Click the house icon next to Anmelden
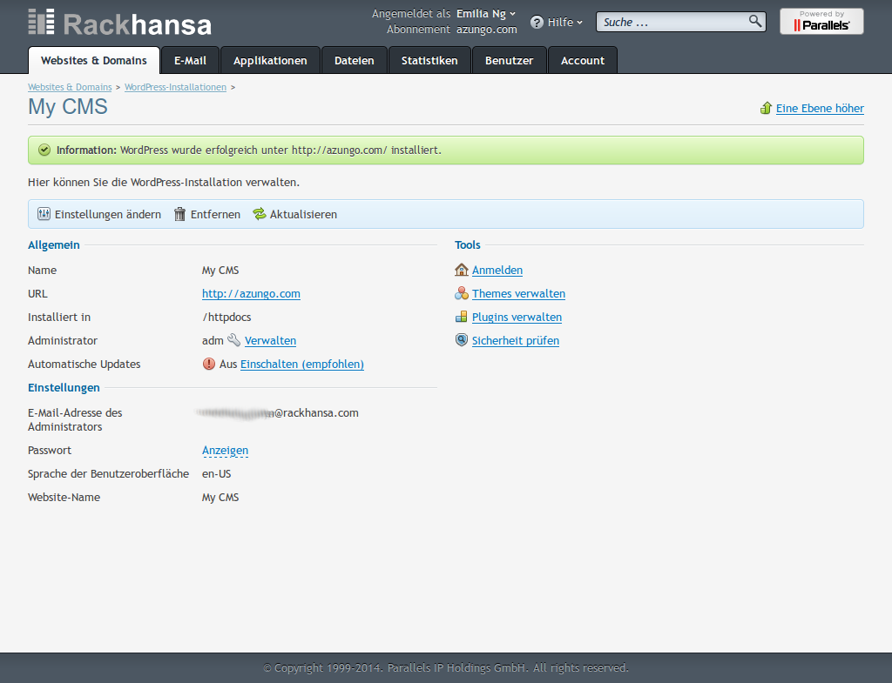Screen dimensions: 892x683 point(462,270)
